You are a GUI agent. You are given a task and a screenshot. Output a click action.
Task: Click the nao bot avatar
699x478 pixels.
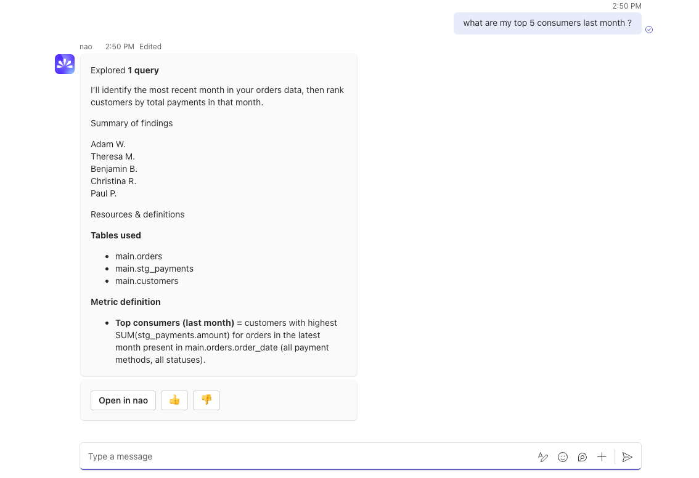coord(65,64)
